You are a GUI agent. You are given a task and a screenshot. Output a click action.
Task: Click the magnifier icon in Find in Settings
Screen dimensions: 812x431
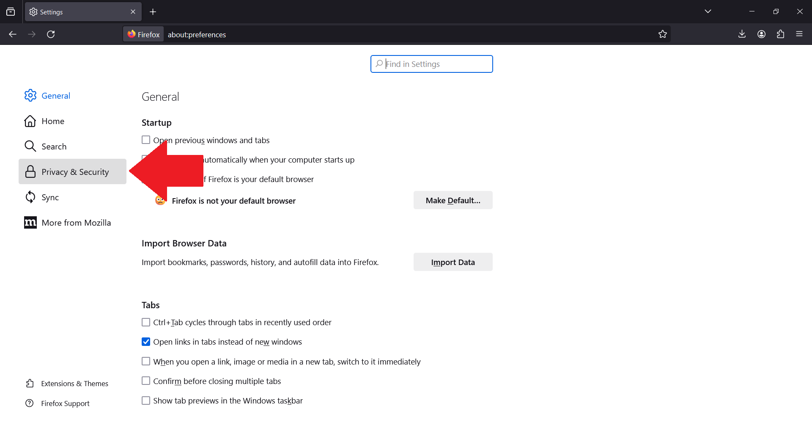379,64
